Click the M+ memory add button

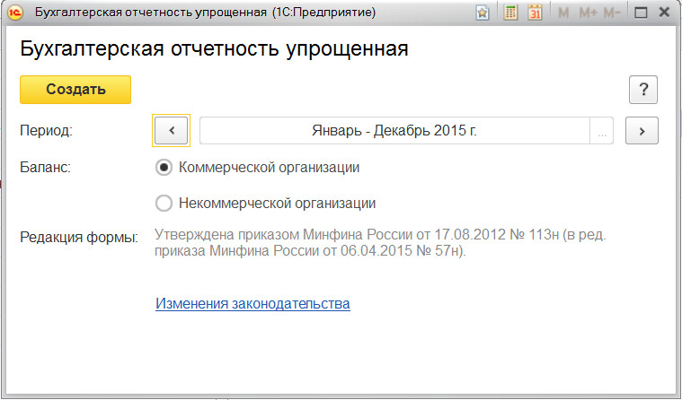[589, 13]
